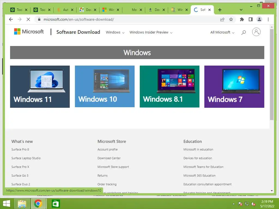Click the Action Center flag icon

[240, 204]
